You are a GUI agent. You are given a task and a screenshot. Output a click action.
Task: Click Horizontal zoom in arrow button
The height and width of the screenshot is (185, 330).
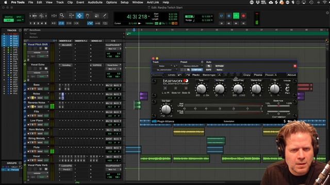45,16
